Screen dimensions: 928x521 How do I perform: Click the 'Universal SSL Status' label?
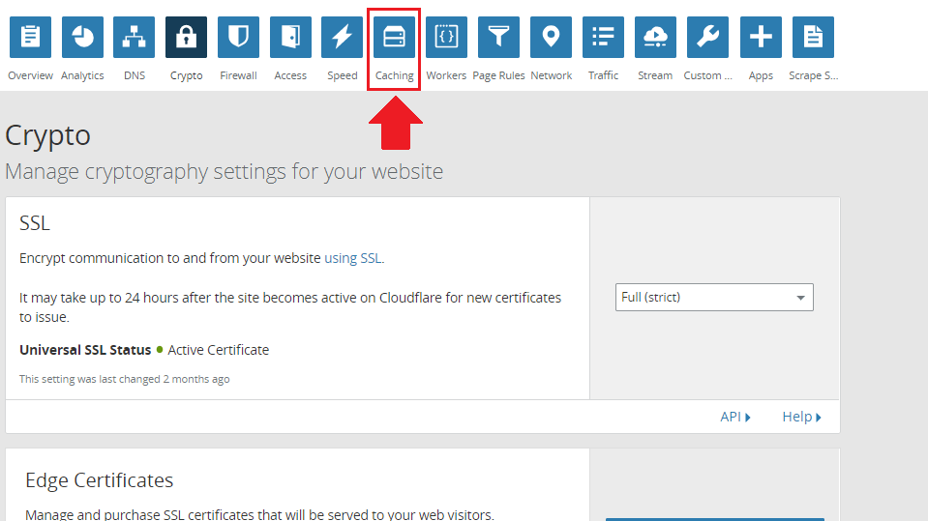(85, 350)
